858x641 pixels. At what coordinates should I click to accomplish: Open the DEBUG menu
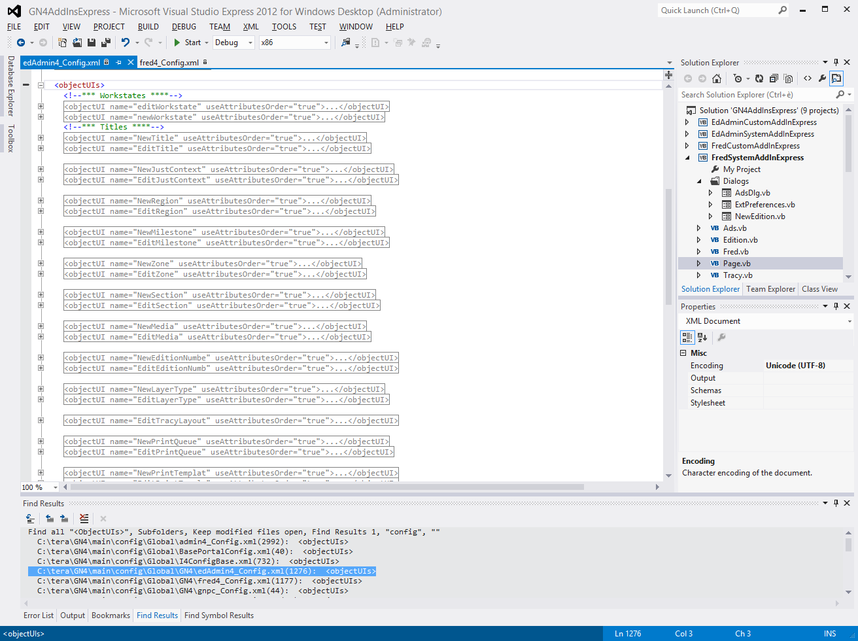pyautogui.click(x=184, y=27)
